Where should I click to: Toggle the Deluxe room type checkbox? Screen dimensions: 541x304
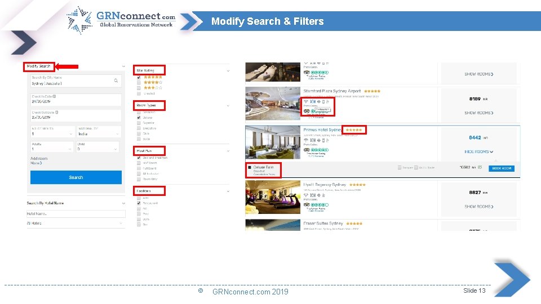[139, 118]
